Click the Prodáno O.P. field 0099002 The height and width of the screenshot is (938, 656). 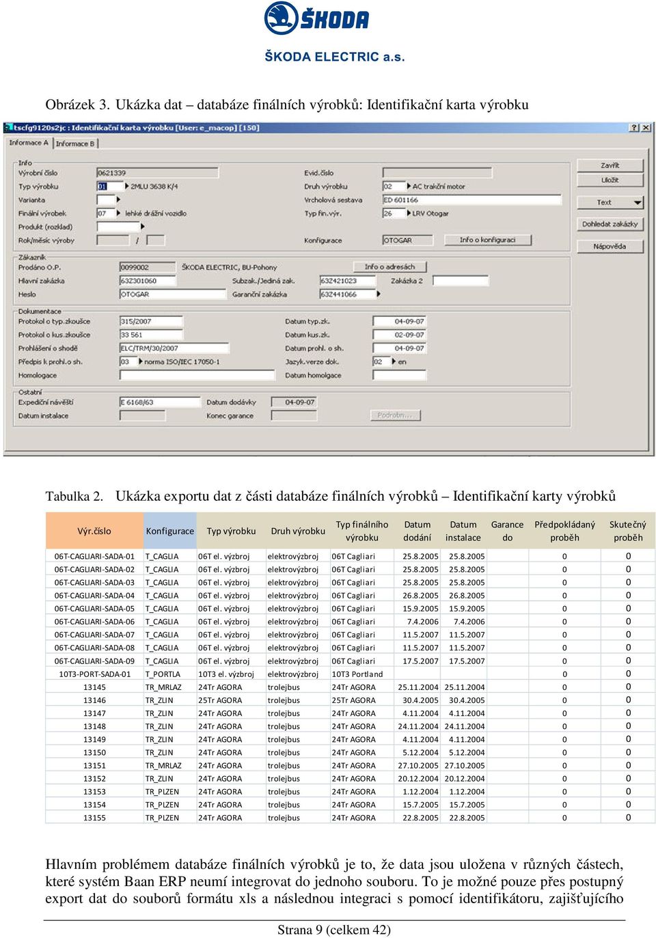[x=148, y=267]
